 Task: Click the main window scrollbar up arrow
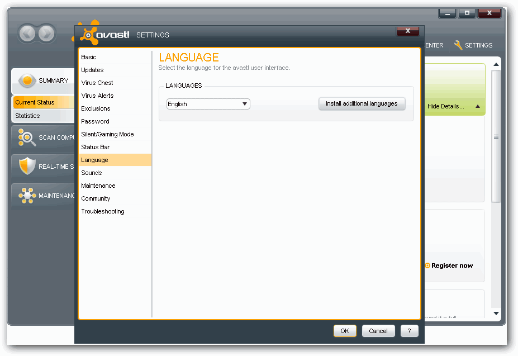496,64
